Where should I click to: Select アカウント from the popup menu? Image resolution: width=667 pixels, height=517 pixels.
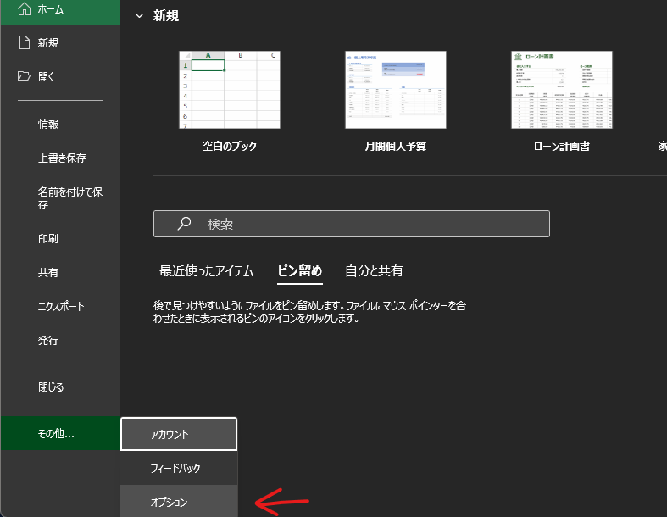point(179,434)
